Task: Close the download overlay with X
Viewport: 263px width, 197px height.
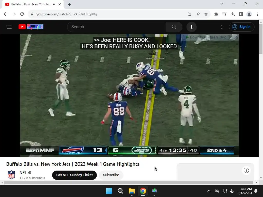Action: click(236, 37)
